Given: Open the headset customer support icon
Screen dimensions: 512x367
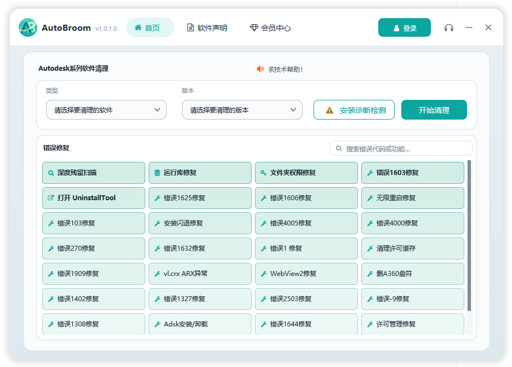Looking at the screenshot, I should click(x=448, y=28).
